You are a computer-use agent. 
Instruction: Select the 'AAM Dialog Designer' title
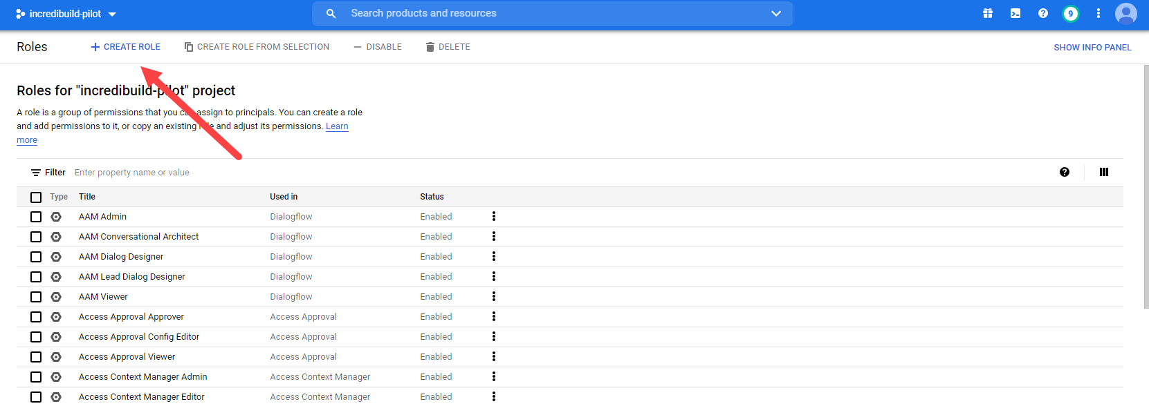click(121, 257)
